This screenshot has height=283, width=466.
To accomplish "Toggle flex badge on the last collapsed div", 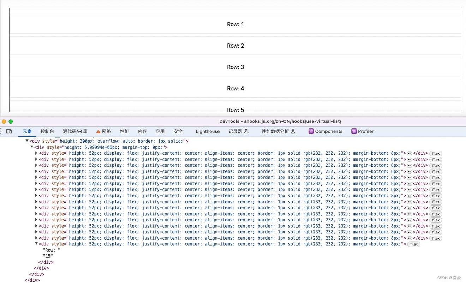I will (436, 238).
